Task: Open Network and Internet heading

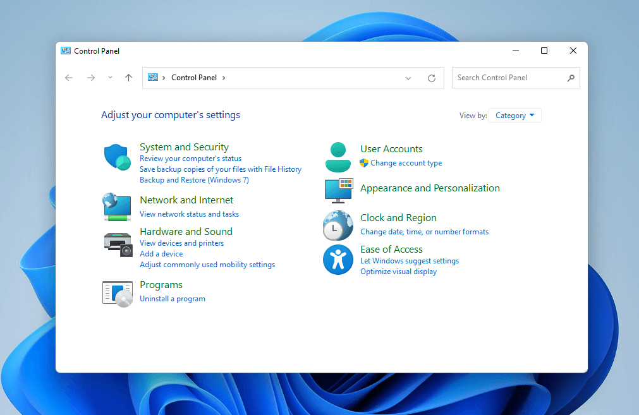Action: coord(186,200)
